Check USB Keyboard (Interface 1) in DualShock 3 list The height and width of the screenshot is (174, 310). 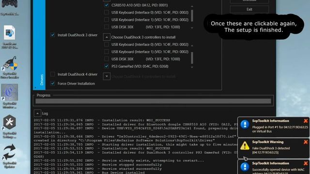click(107, 52)
